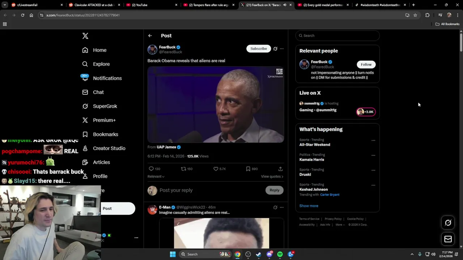
Task: Like the post with 5.7K likes
Action: tap(216, 169)
